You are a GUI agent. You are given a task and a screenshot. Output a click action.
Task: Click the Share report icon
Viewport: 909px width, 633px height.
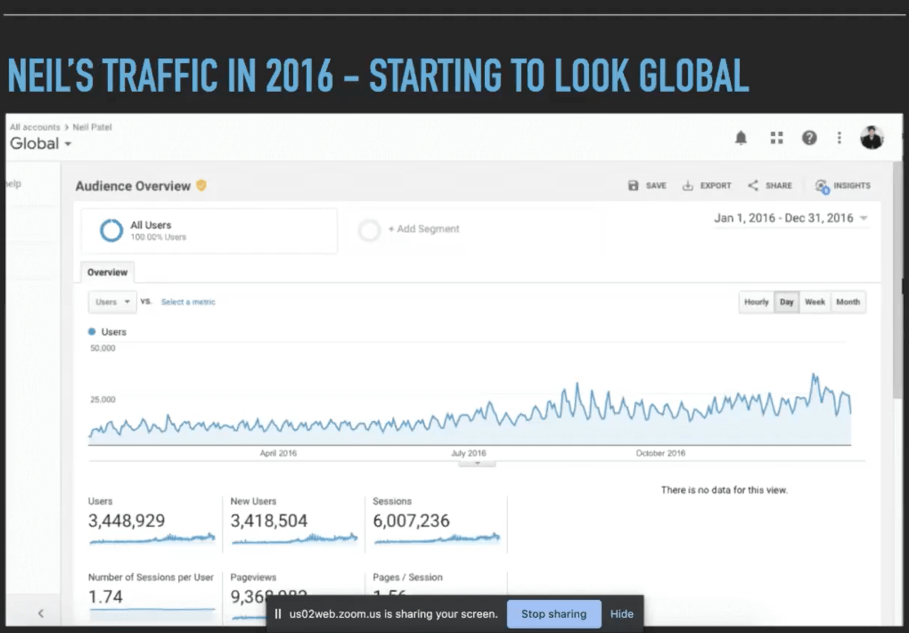pos(753,185)
